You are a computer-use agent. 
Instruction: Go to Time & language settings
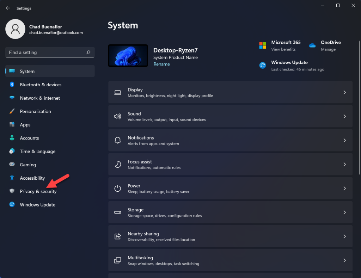pyautogui.click(x=50, y=151)
